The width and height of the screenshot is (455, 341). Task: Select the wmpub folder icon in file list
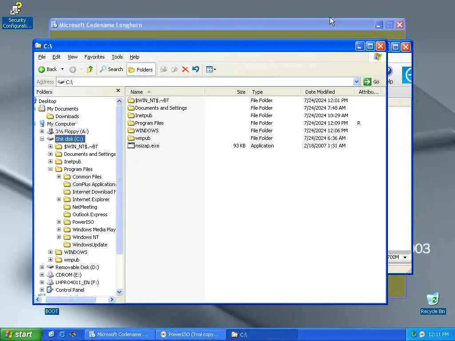[131, 138]
